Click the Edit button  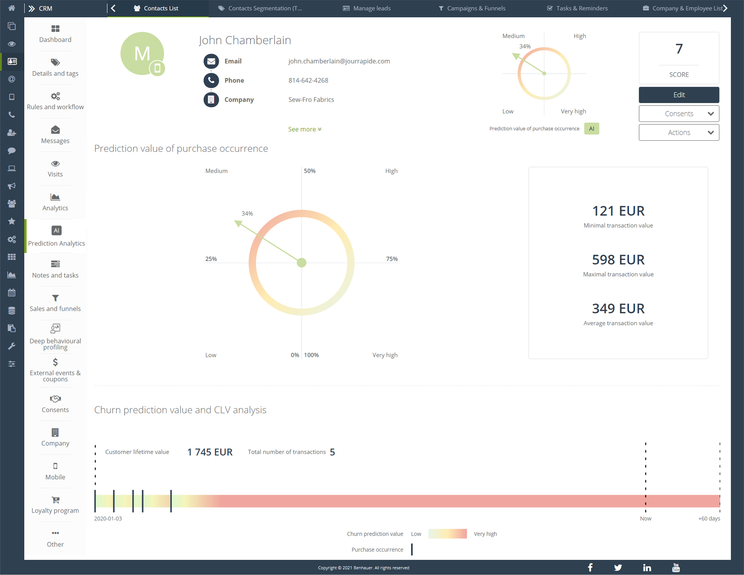(x=679, y=95)
